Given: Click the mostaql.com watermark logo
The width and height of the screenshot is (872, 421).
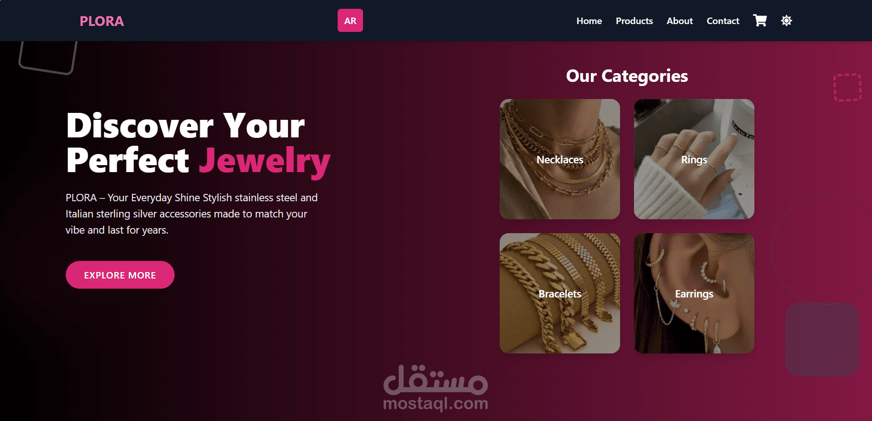Looking at the screenshot, I should pyautogui.click(x=436, y=388).
